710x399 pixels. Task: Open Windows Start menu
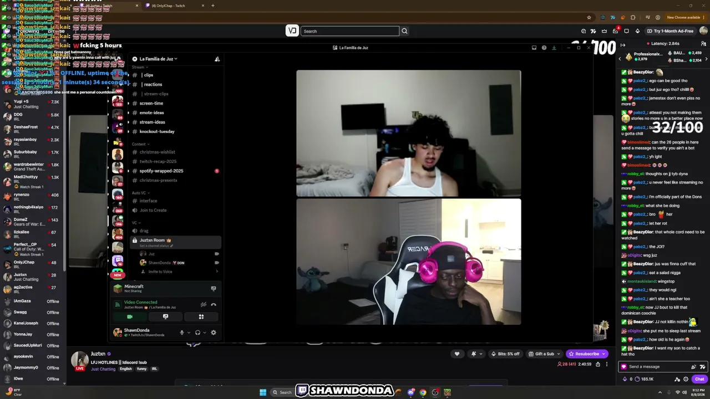pyautogui.click(x=263, y=392)
